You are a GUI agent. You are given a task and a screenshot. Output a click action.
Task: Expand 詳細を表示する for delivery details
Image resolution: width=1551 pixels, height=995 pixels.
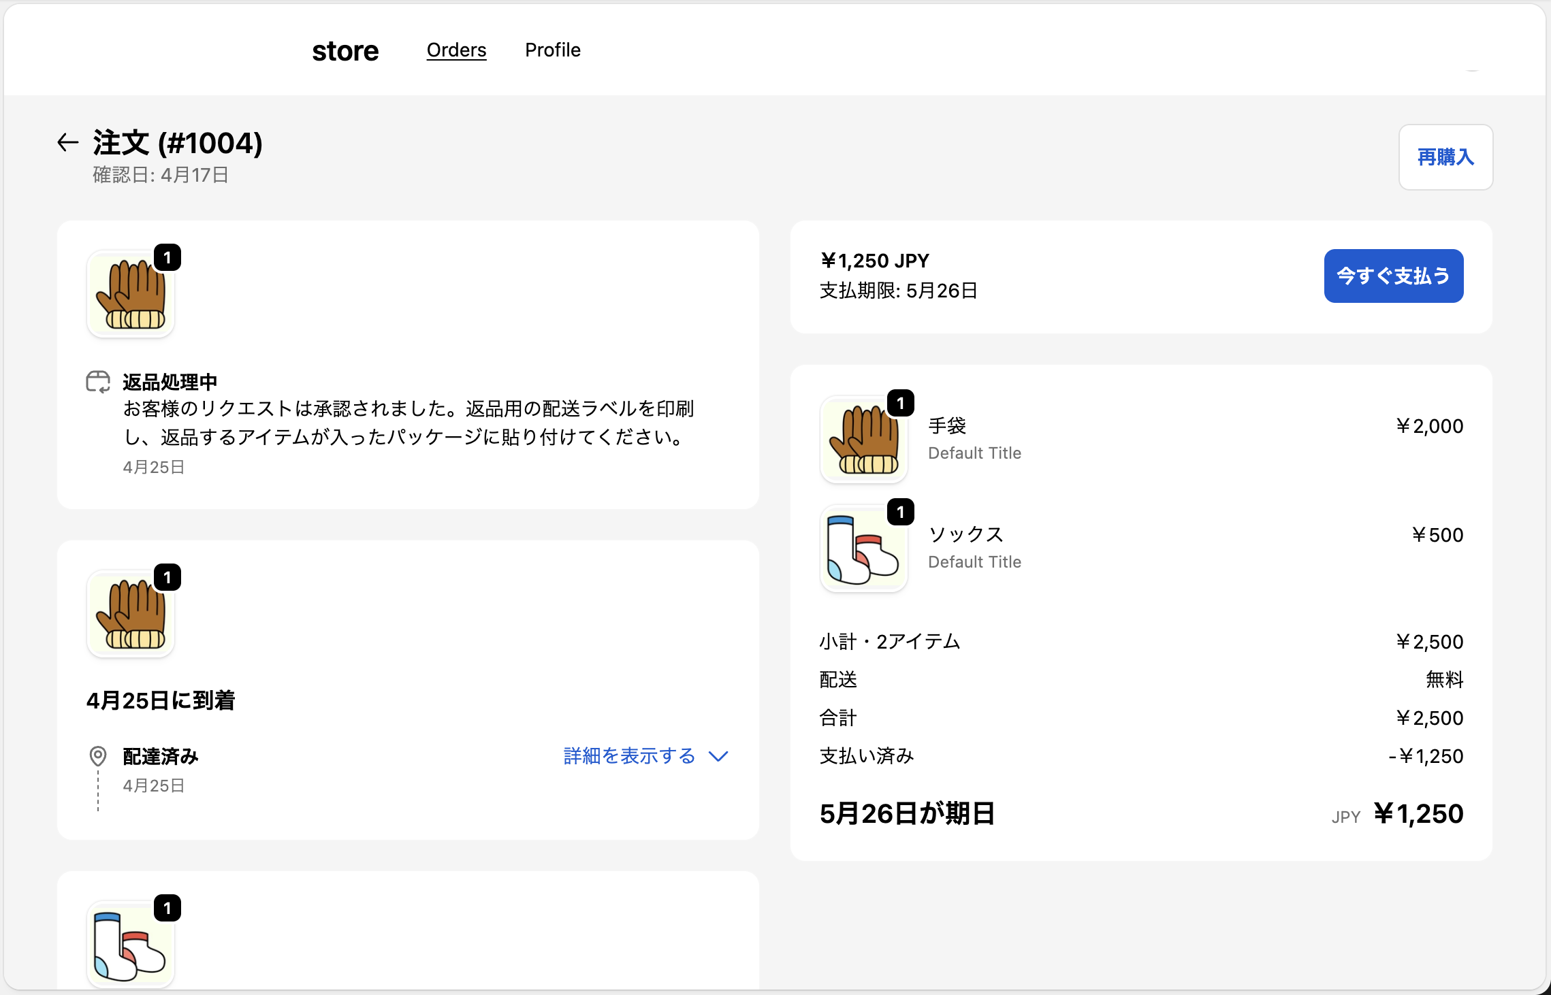click(627, 755)
